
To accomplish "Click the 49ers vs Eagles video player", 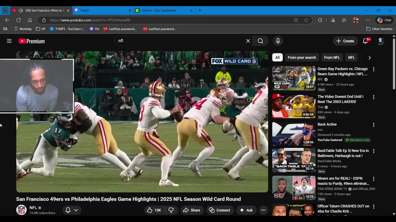I will pyautogui.click(x=142, y=122).
